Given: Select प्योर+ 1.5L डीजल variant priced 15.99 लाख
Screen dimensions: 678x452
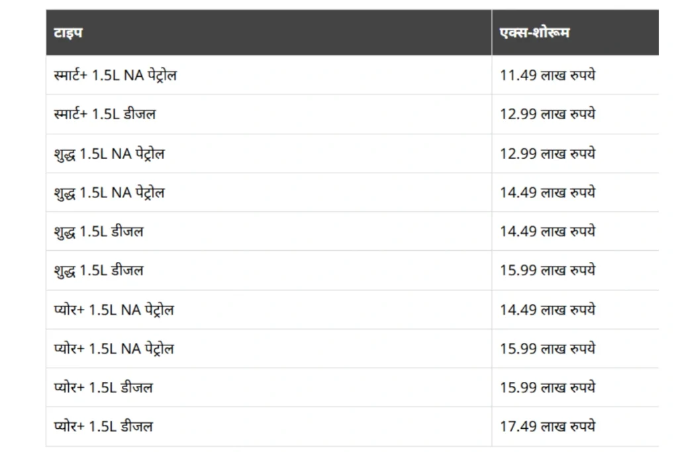Looking at the screenshot, I should point(103,388).
